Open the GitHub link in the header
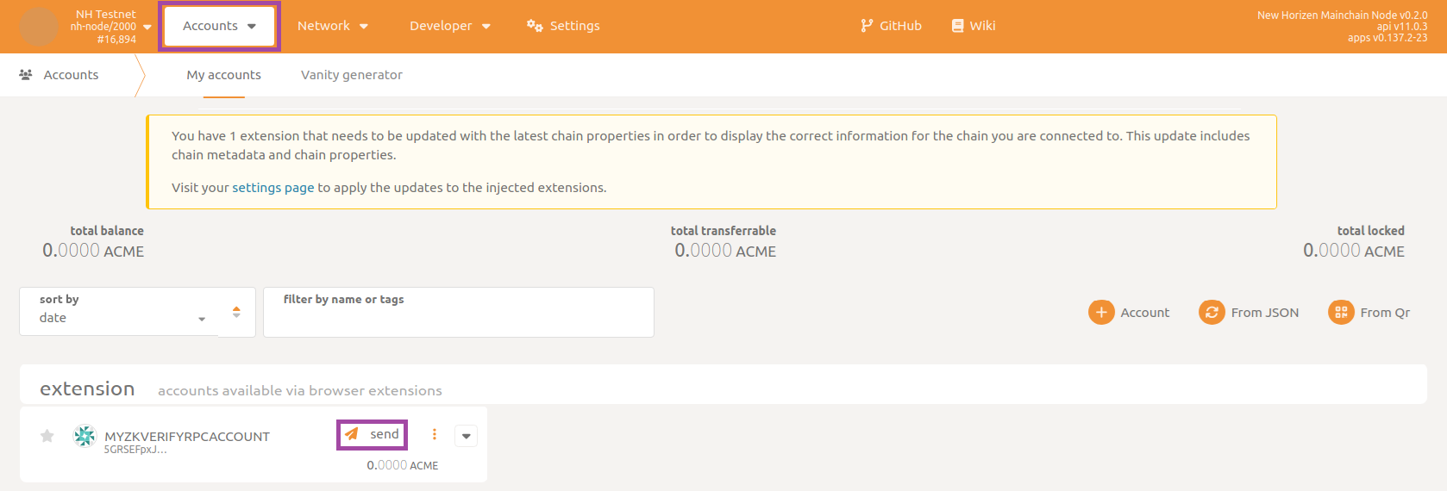This screenshot has width=1447, height=491. tap(891, 26)
